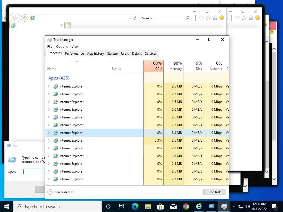Open File Explorer from the taskbar
Screen dimensions: 283x212
148,206
